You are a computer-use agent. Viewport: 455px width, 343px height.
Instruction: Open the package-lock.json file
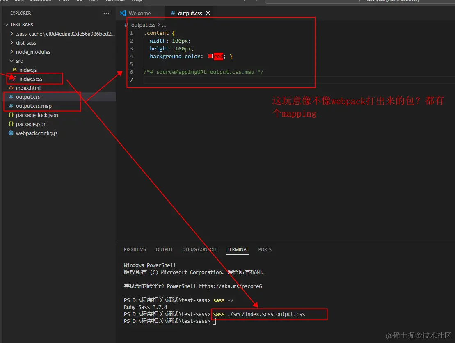pos(37,115)
